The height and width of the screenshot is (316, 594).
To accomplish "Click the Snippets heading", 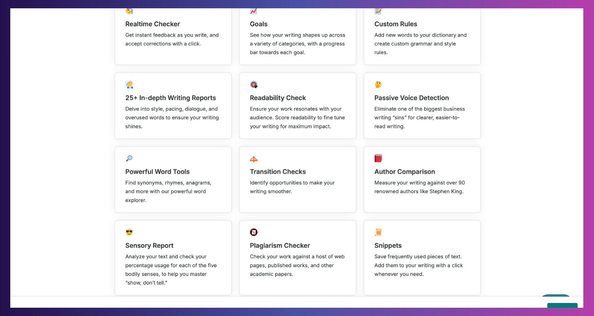I will pos(388,246).
